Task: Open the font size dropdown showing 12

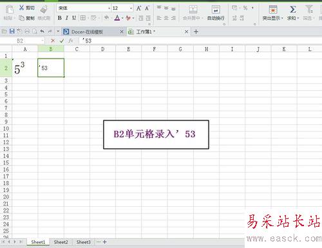Action: (x=131, y=8)
